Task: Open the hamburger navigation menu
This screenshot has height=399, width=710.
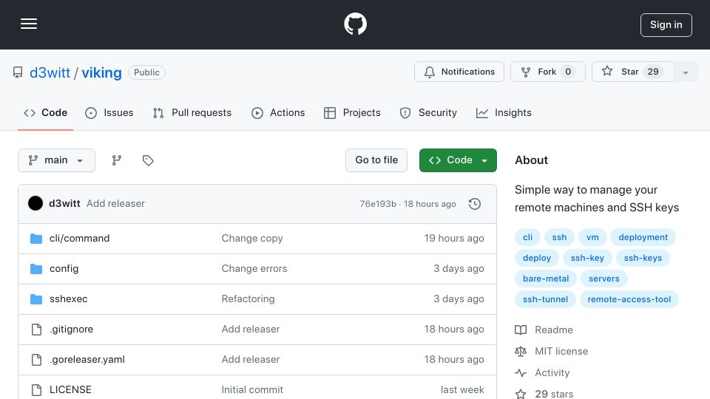Action: (x=29, y=24)
